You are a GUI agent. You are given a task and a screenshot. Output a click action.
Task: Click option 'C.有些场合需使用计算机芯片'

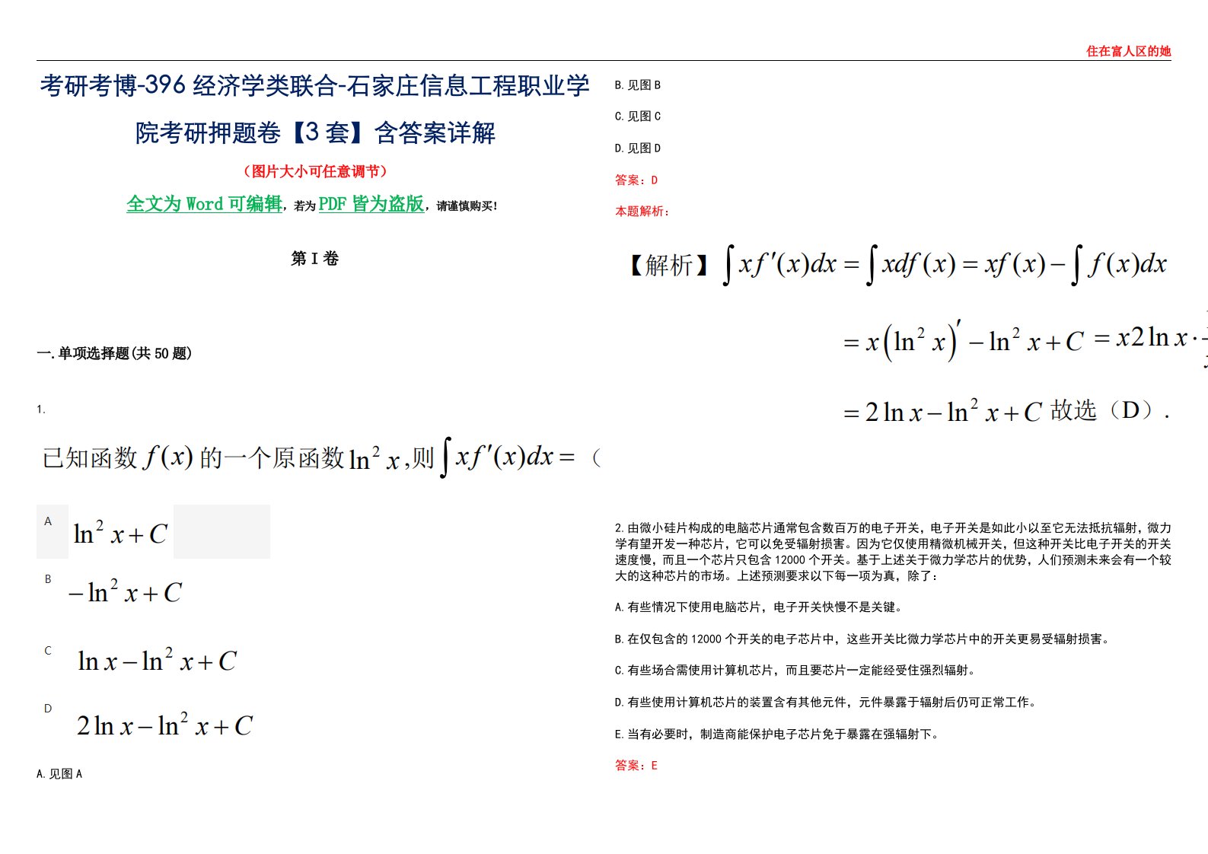795,671
